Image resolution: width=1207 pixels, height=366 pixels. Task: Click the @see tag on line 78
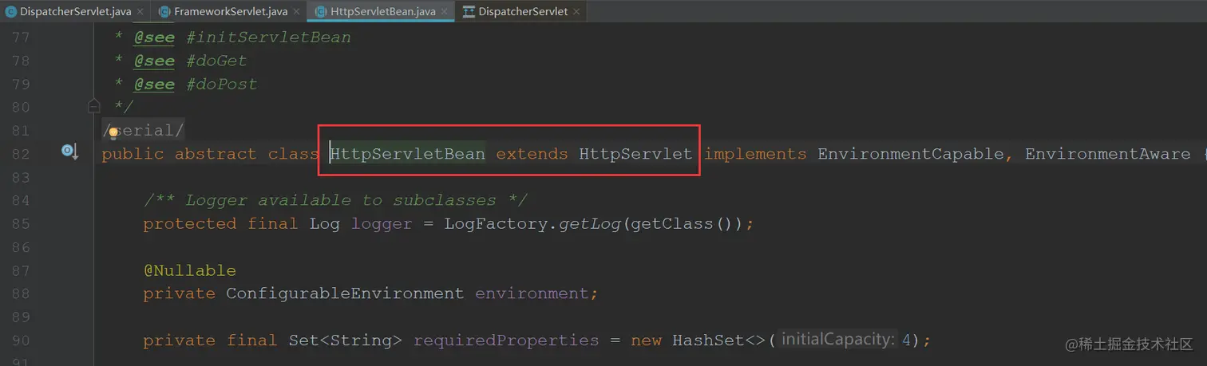click(154, 61)
